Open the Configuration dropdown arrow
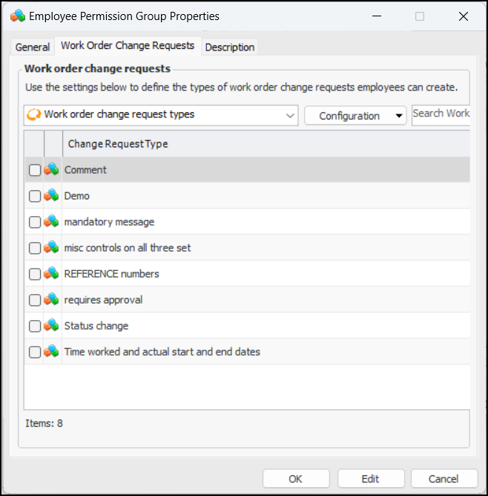Screen dimensions: 488x496 point(400,116)
